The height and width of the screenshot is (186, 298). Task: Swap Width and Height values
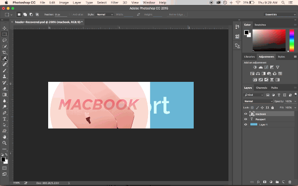click(139, 14)
